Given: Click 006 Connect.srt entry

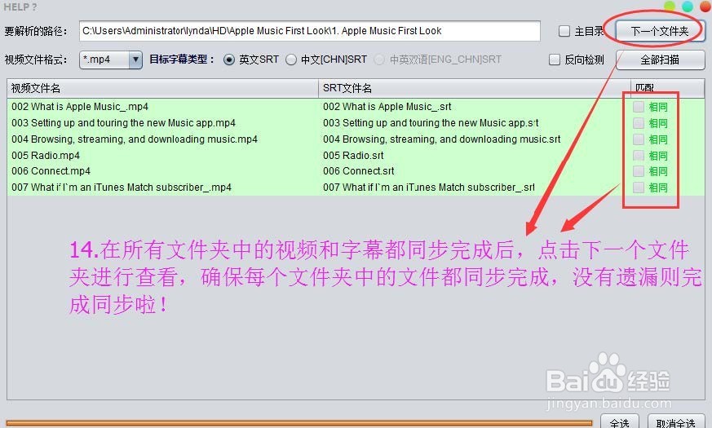Looking at the screenshot, I should (x=359, y=171).
